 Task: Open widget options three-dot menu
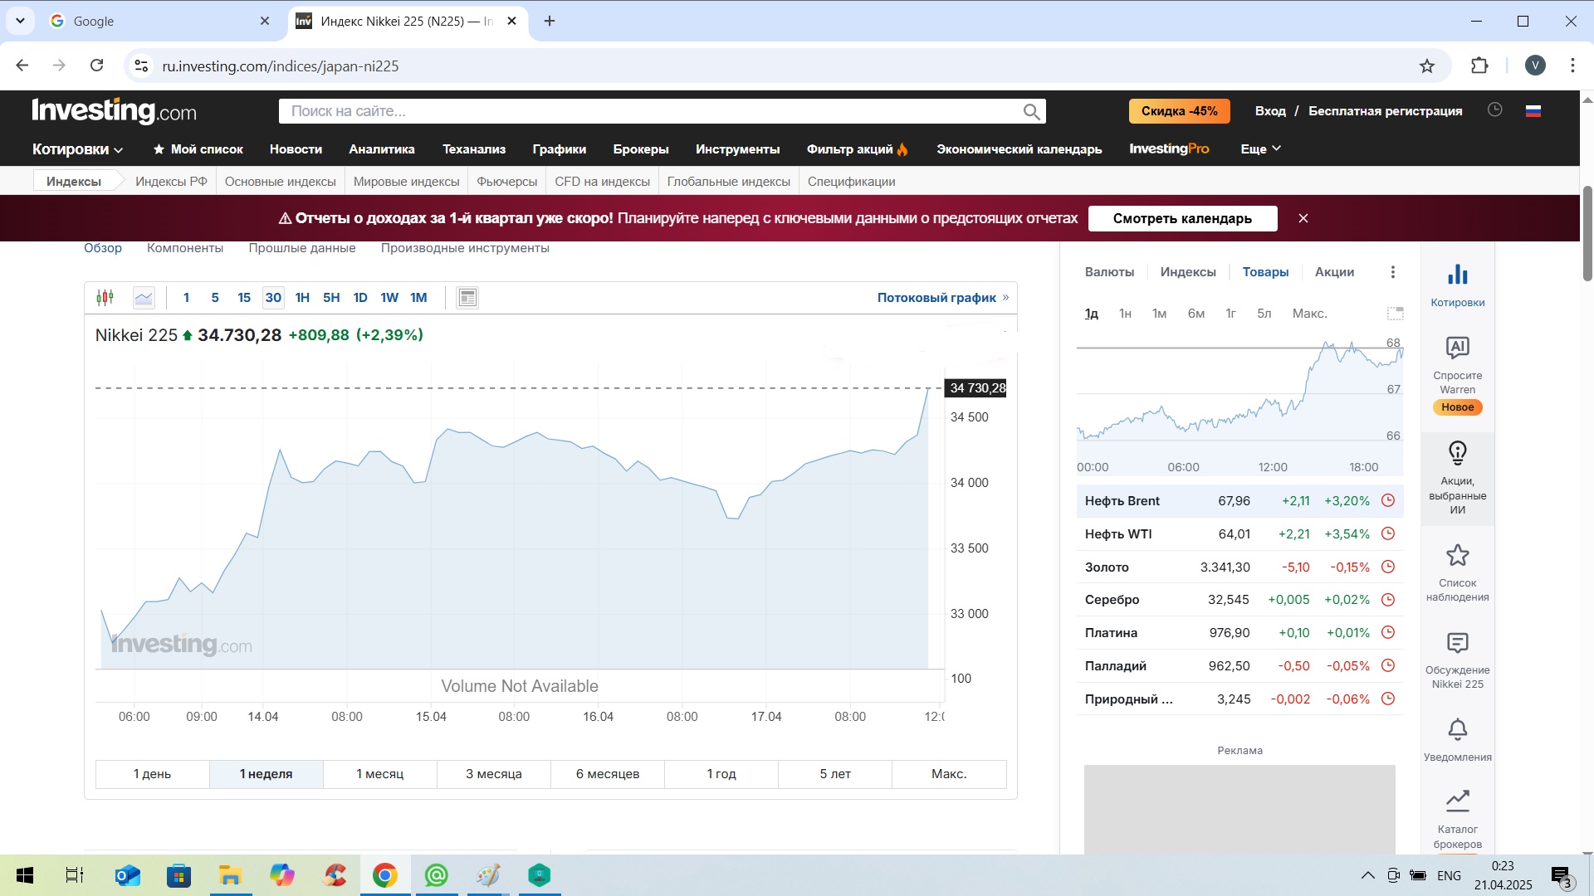tap(1392, 272)
